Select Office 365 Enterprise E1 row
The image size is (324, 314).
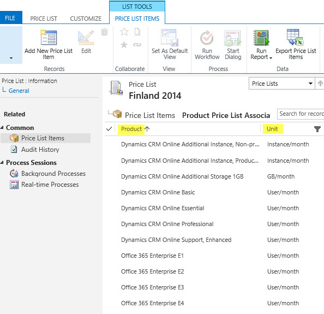tap(214, 256)
